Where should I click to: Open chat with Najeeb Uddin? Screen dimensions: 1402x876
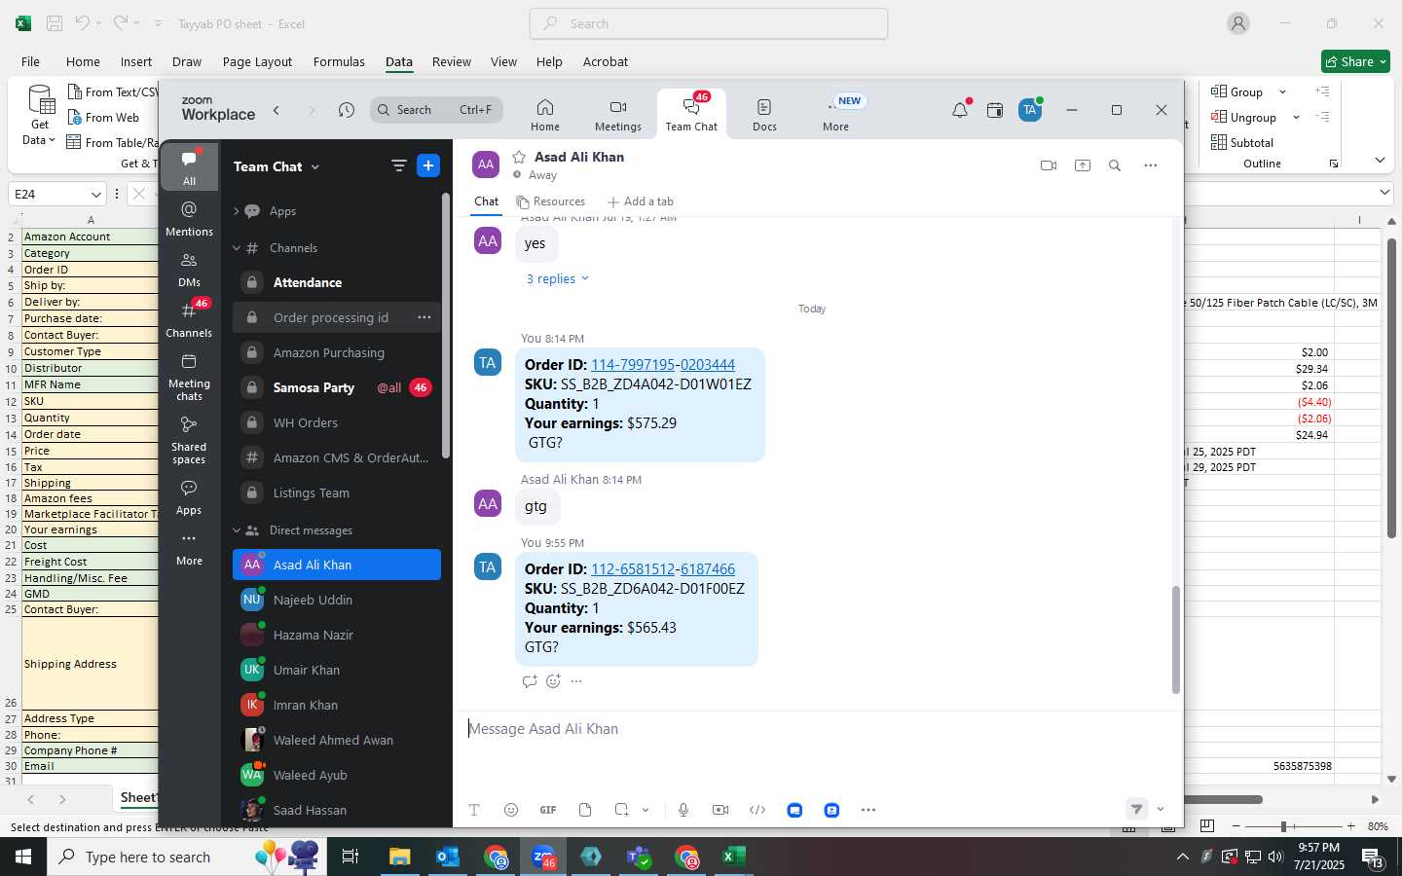337,600
